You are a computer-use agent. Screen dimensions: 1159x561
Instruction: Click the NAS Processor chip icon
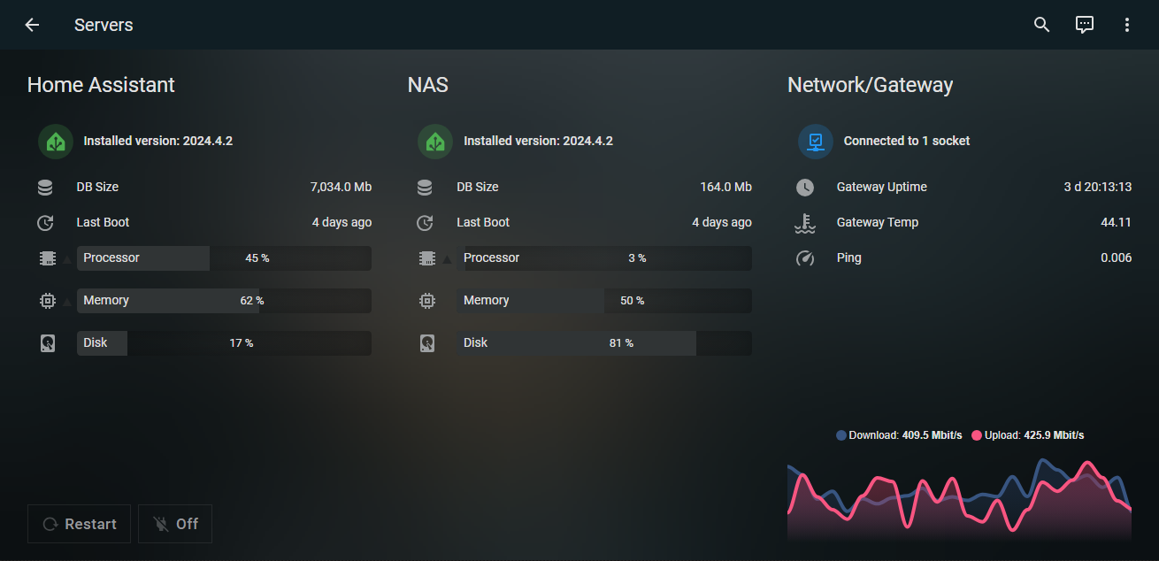[427, 258]
